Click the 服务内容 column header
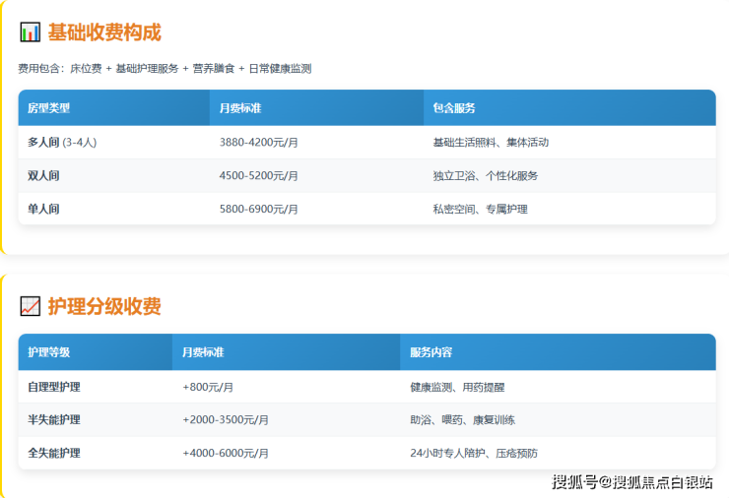Viewport: 729px width, 498px height. click(x=431, y=351)
